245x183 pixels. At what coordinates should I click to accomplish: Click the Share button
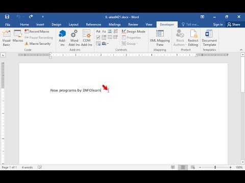(234, 24)
